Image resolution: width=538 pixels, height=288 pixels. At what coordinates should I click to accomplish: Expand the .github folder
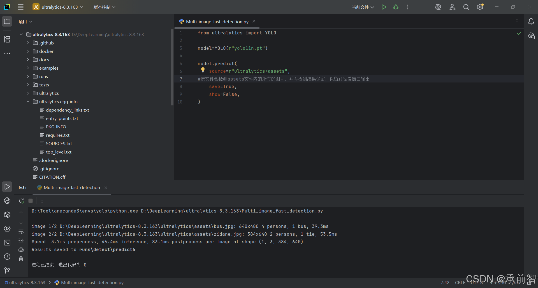click(28, 43)
